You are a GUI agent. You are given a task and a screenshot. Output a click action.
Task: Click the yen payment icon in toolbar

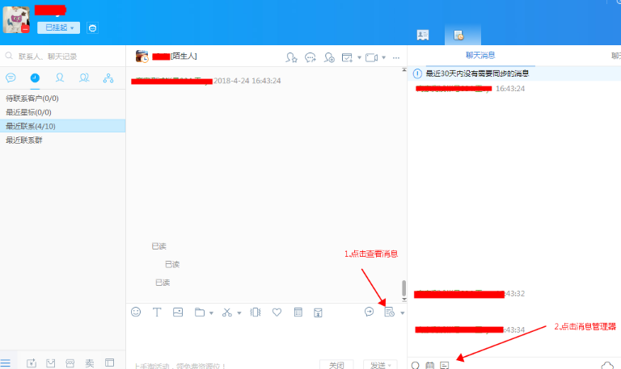click(318, 312)
